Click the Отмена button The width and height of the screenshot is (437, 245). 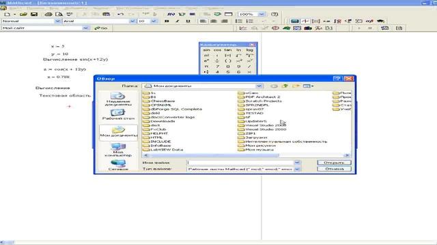point(334,169)
